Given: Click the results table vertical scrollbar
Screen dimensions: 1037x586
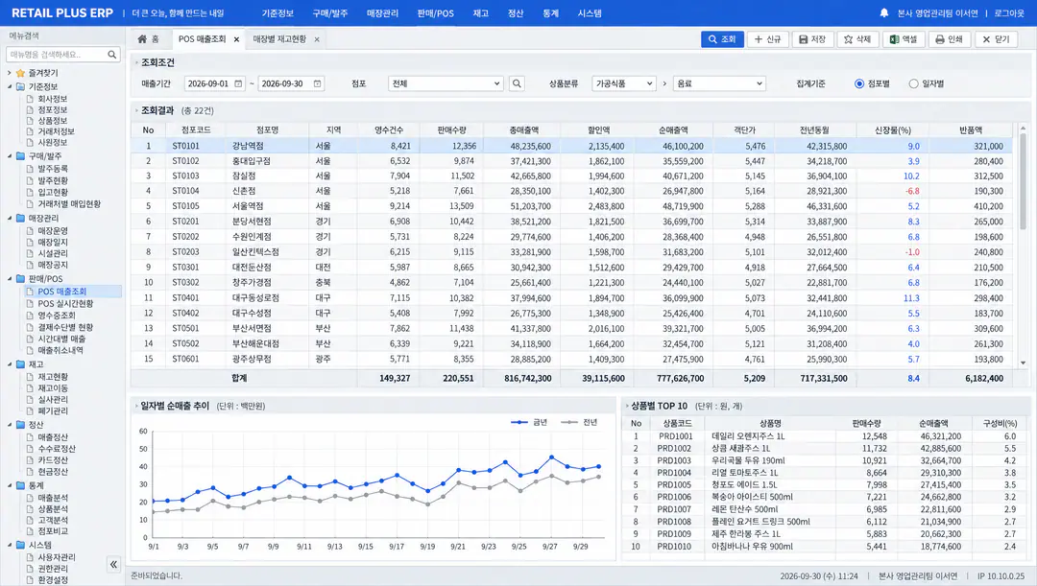Looking at the screenshot, I should click(x=1024, y=181).
